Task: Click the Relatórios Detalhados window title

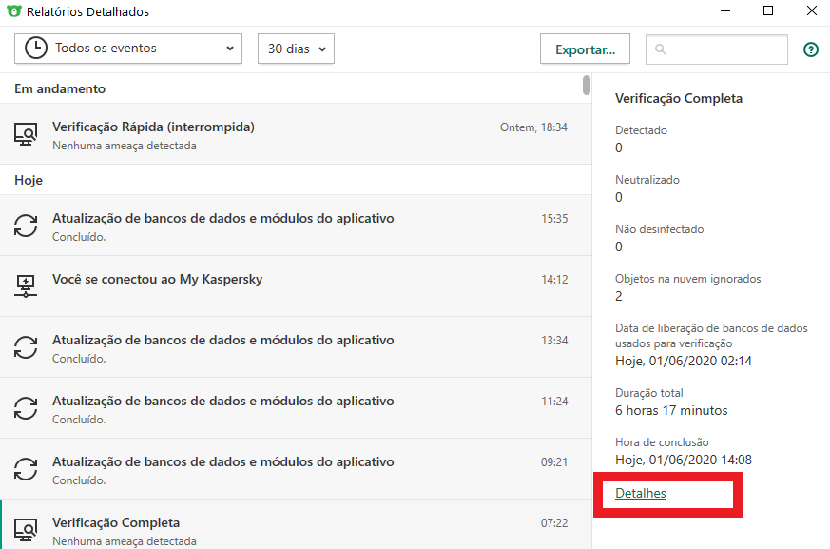Action: coord(87,11)
